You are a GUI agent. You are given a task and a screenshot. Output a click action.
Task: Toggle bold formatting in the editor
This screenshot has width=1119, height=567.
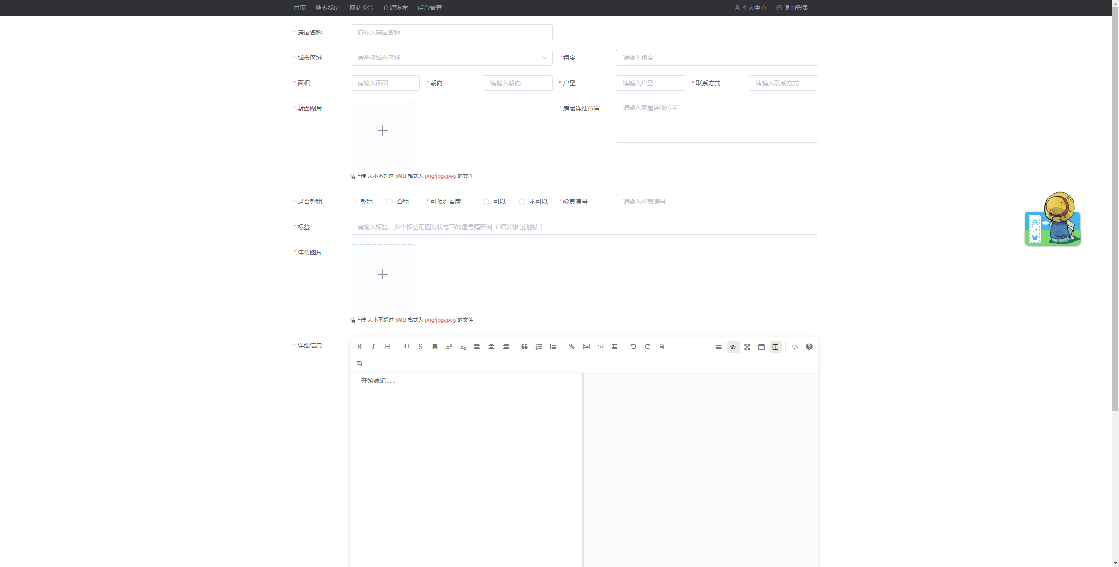pos(359,347)
